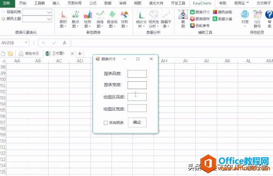The width and height of the screenshot is (273, 176).
Task: Switch to the 开始 Home ribbon tab
Action: tap(23, 3)
